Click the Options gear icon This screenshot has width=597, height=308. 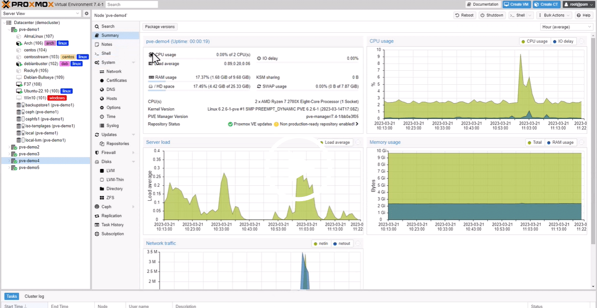tap(102, 108)
